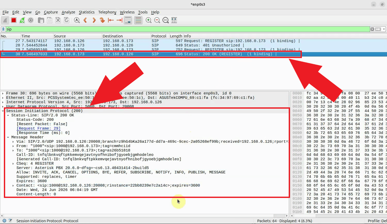Save the capture file icon
This screenshot has height=224, width=387.
[x=50, y=20]
